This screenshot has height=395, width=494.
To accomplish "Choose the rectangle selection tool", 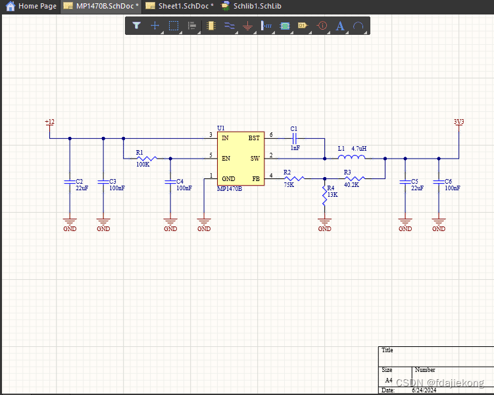I will (x=174, y=26).
